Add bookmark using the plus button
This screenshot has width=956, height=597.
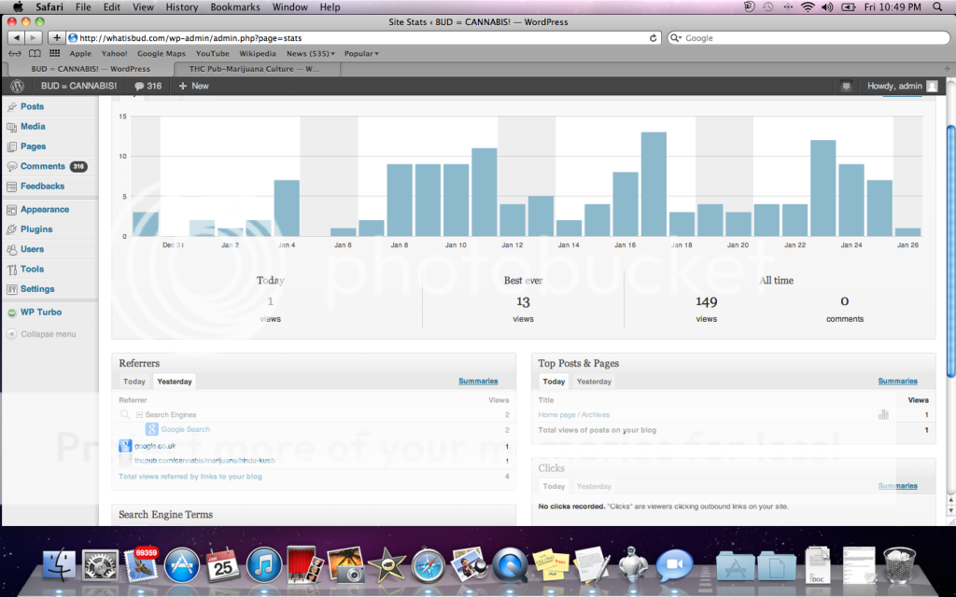(x=56, y=37)
